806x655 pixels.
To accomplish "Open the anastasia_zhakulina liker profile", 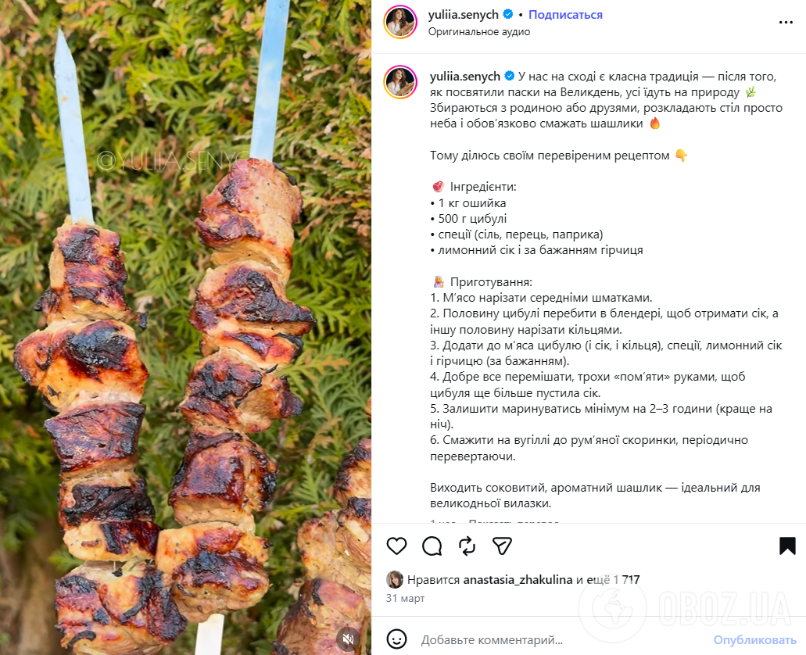I will (x=518, y=580).
